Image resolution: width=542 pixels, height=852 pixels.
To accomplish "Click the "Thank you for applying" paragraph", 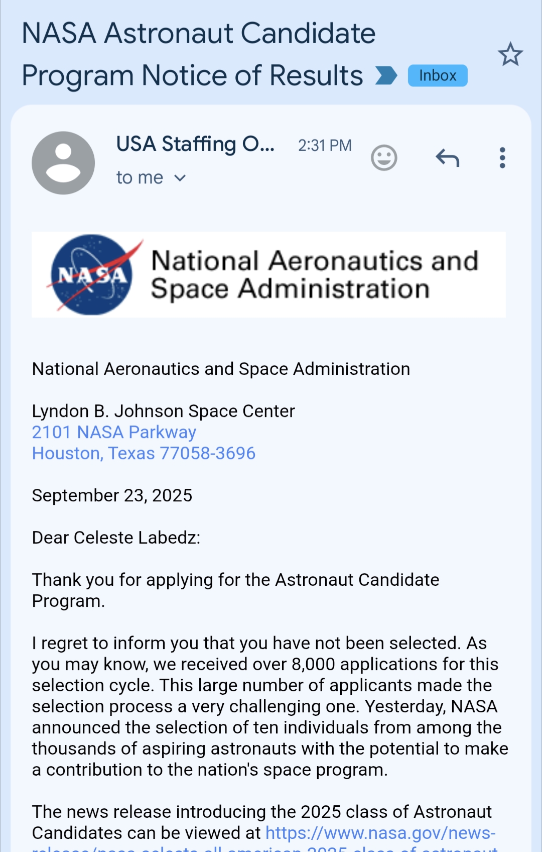I will (235, 590).
